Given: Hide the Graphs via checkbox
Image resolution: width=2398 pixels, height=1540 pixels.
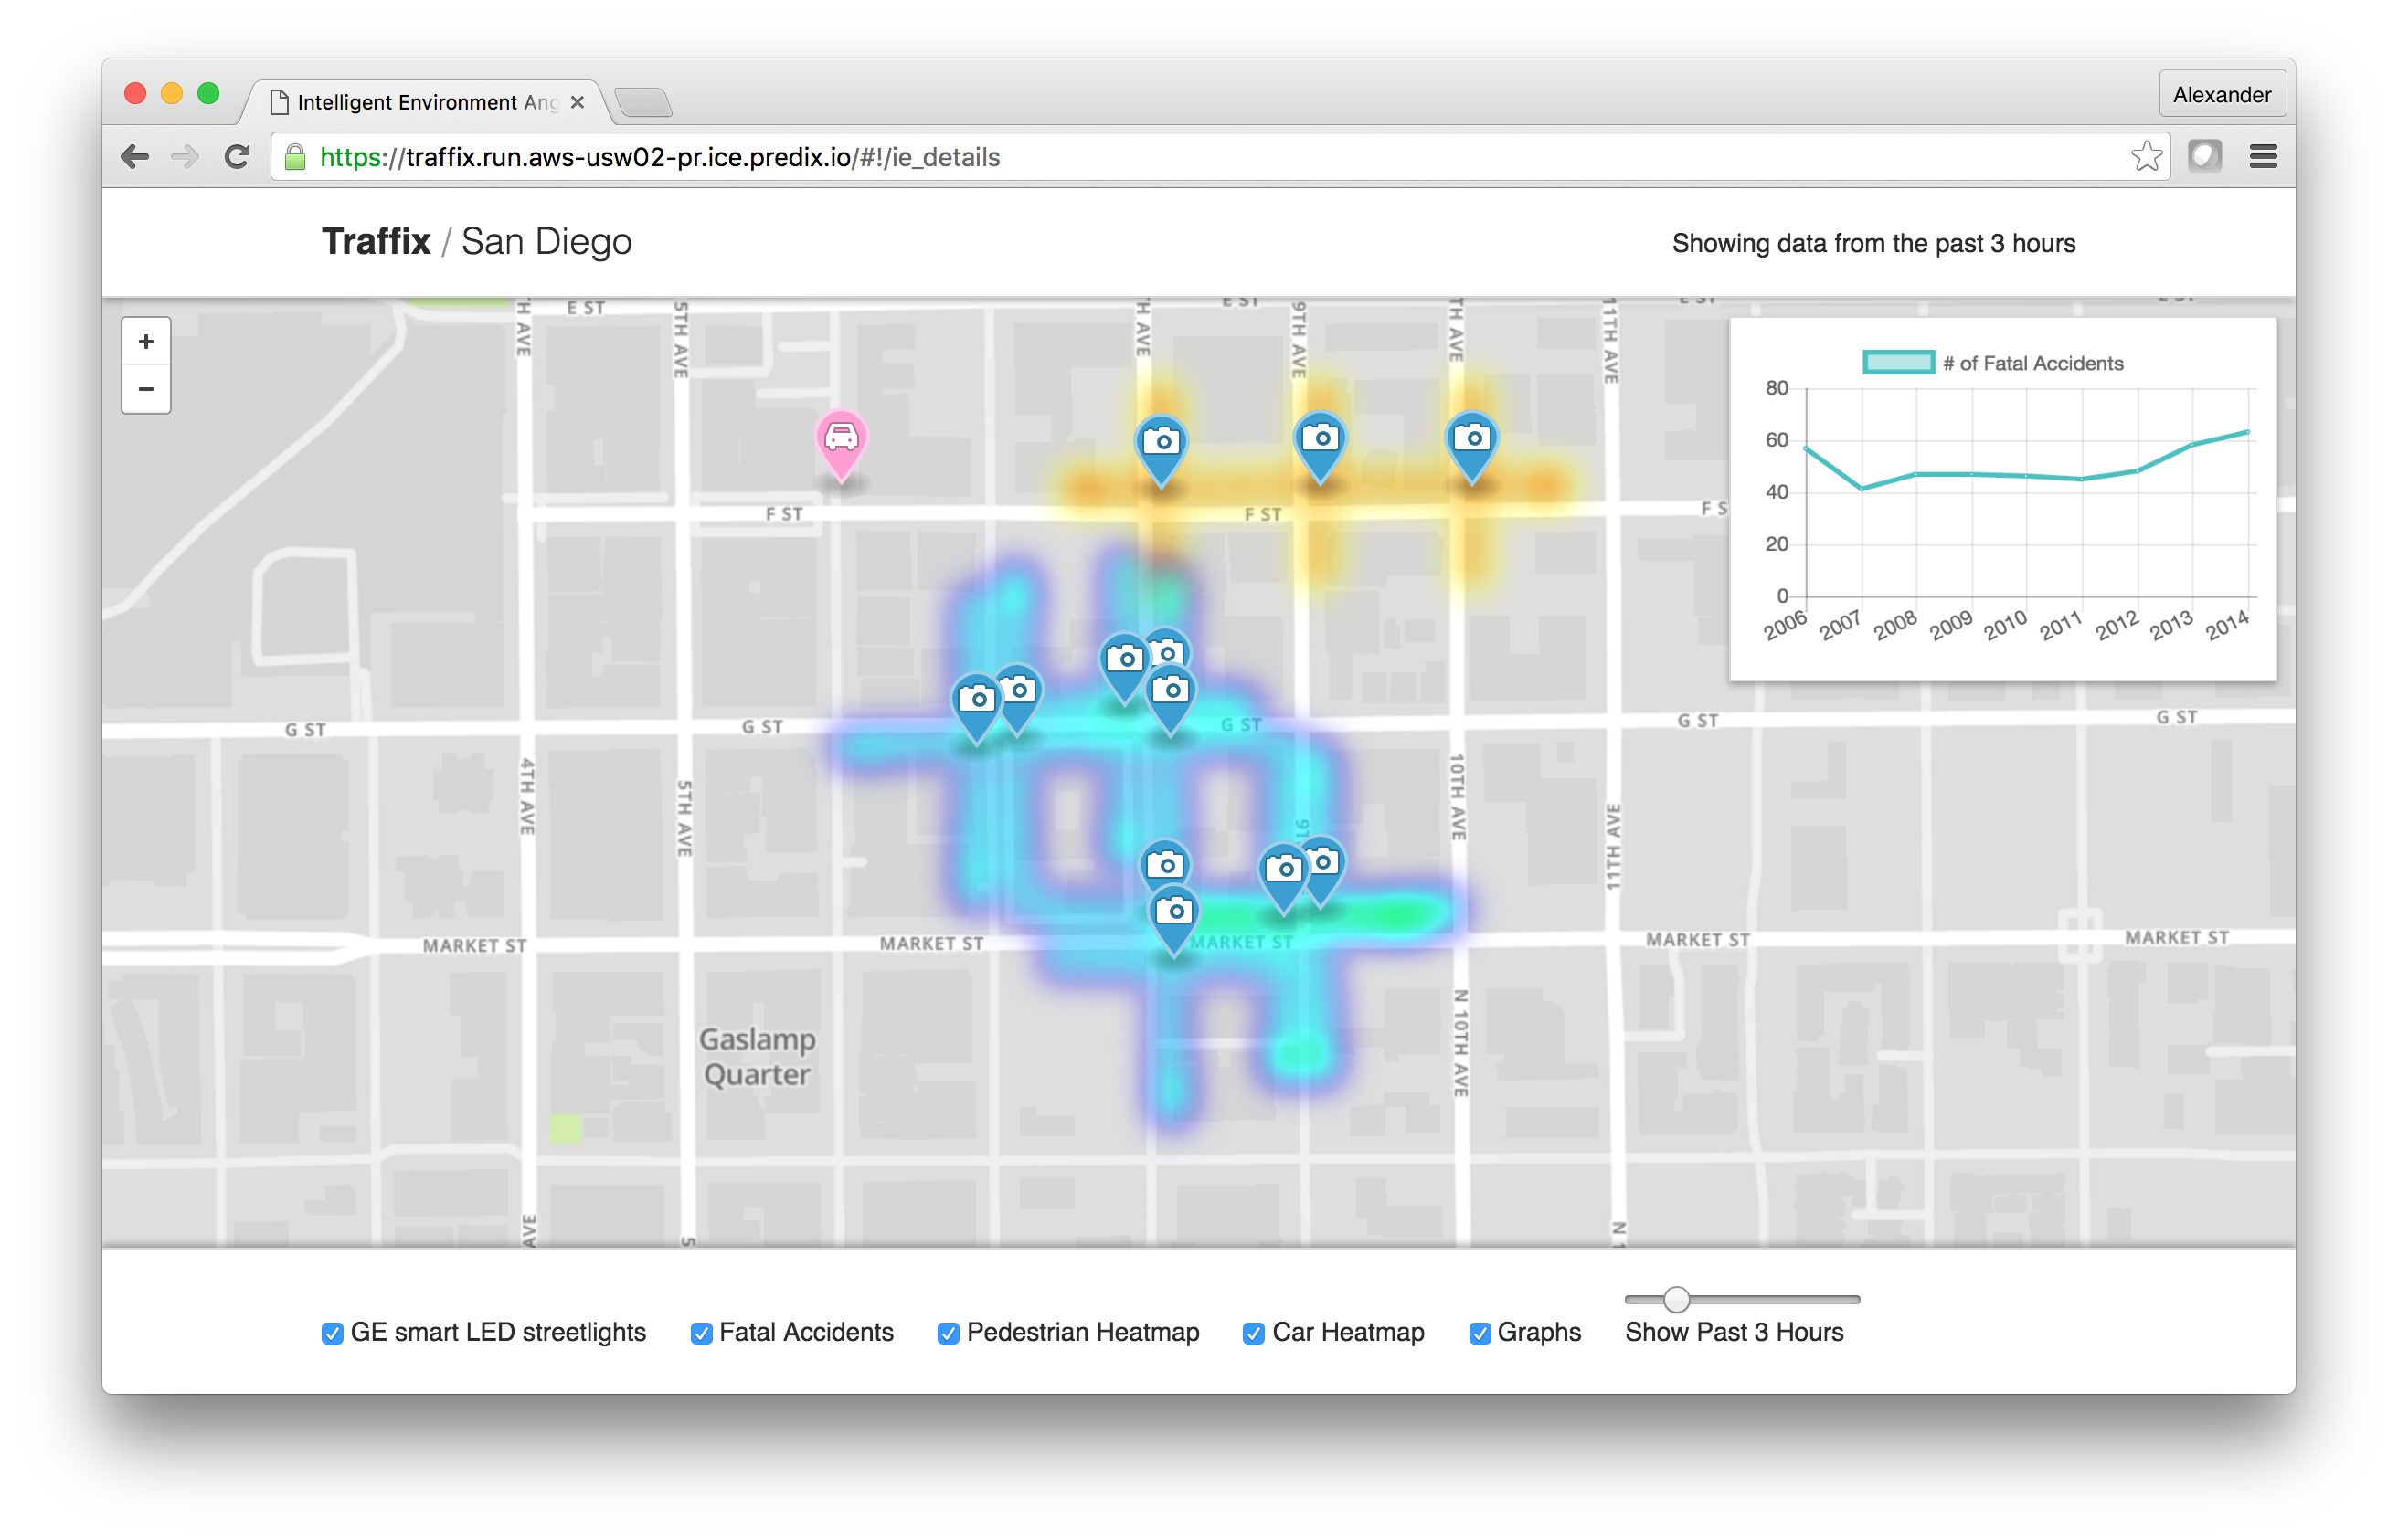Looking at the screenshot, I should tap(1480, 1333).
